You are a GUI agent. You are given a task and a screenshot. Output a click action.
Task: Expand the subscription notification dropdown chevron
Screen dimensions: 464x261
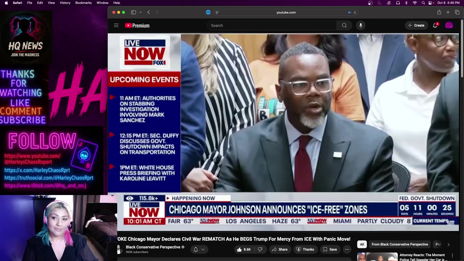(203, 249)
